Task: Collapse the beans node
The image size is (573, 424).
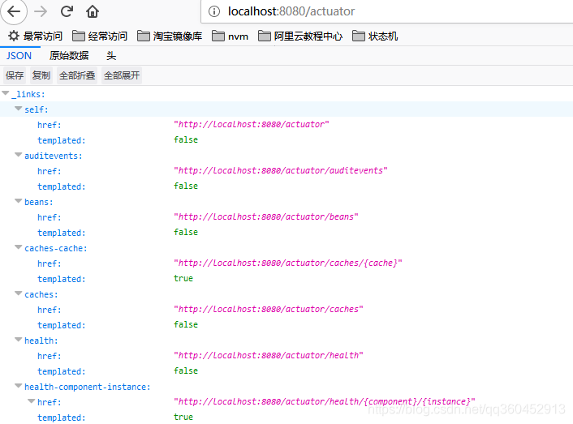Action: click(19, 201)
